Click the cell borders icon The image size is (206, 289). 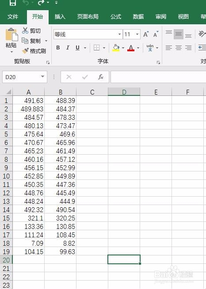97,48
